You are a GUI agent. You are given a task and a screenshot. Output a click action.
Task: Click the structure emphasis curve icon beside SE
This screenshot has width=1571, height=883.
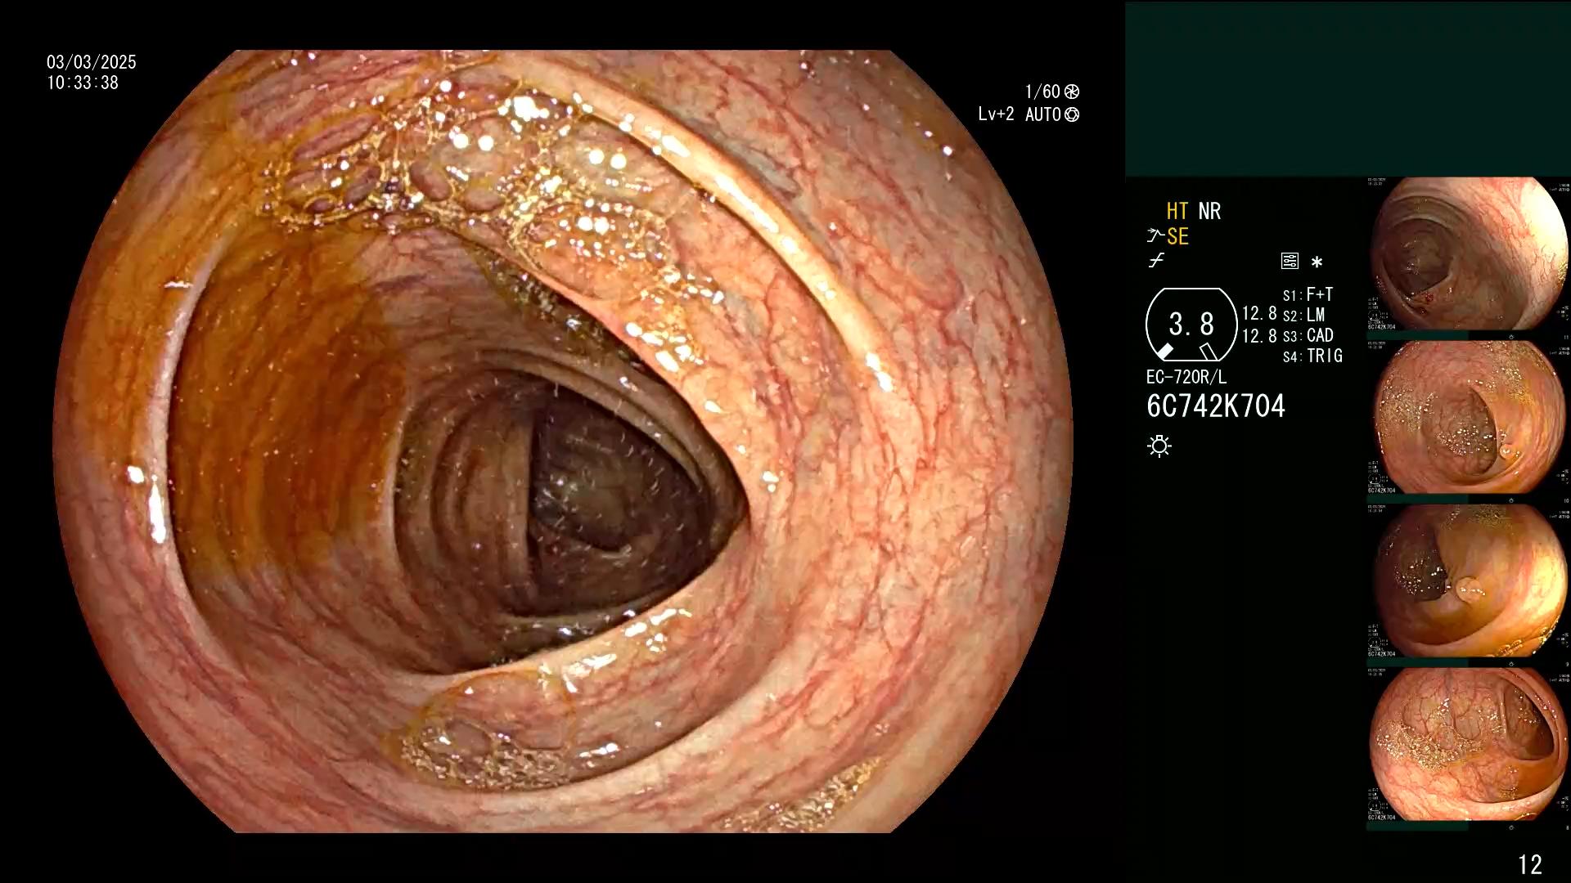[1155, 236]
